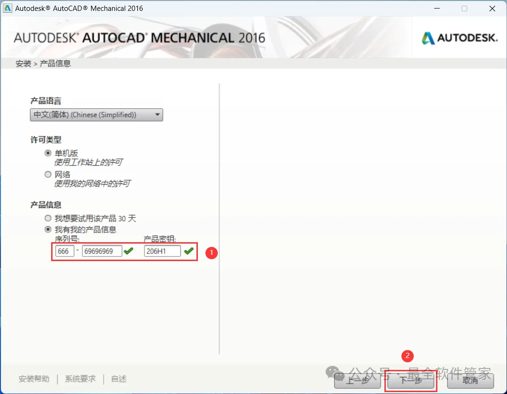The image size is (507, 394).
Task: Click the 上一步 back button
Action: (357, 381)
